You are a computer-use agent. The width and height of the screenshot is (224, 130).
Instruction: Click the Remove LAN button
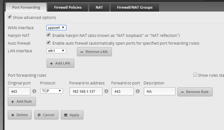(x=94, y=52)
